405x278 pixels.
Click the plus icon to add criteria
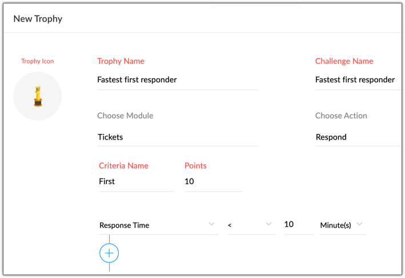[109, 253]
